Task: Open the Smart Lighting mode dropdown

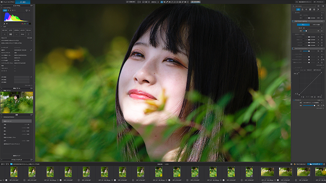Action: (x=313, y=28)
